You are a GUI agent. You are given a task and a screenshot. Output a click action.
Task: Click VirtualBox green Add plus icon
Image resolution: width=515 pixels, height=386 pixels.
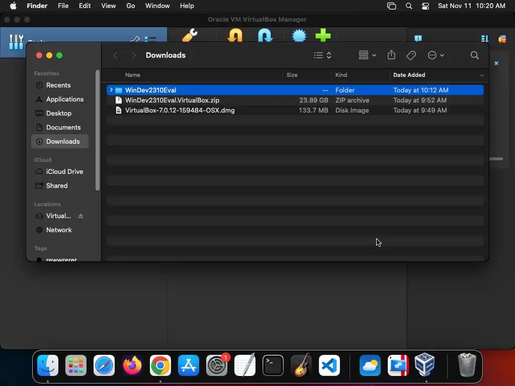click(x=323, y=36)
